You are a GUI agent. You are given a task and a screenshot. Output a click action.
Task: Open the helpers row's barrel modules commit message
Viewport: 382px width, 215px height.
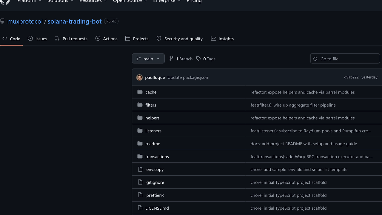pos(303,118)
